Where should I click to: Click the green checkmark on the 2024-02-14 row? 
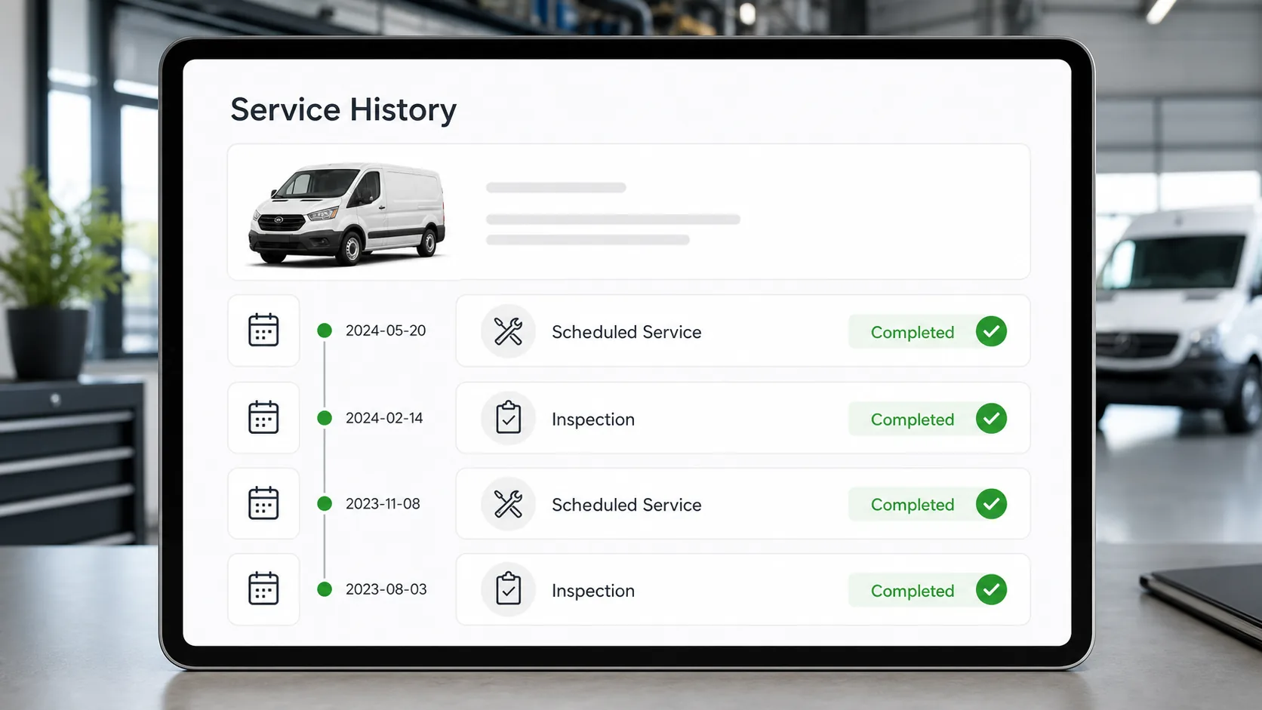(991, 419)
